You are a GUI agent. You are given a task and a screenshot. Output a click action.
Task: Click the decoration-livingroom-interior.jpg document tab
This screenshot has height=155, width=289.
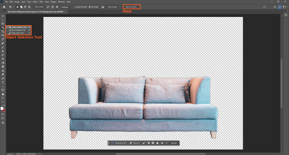(x=36, y=12)
